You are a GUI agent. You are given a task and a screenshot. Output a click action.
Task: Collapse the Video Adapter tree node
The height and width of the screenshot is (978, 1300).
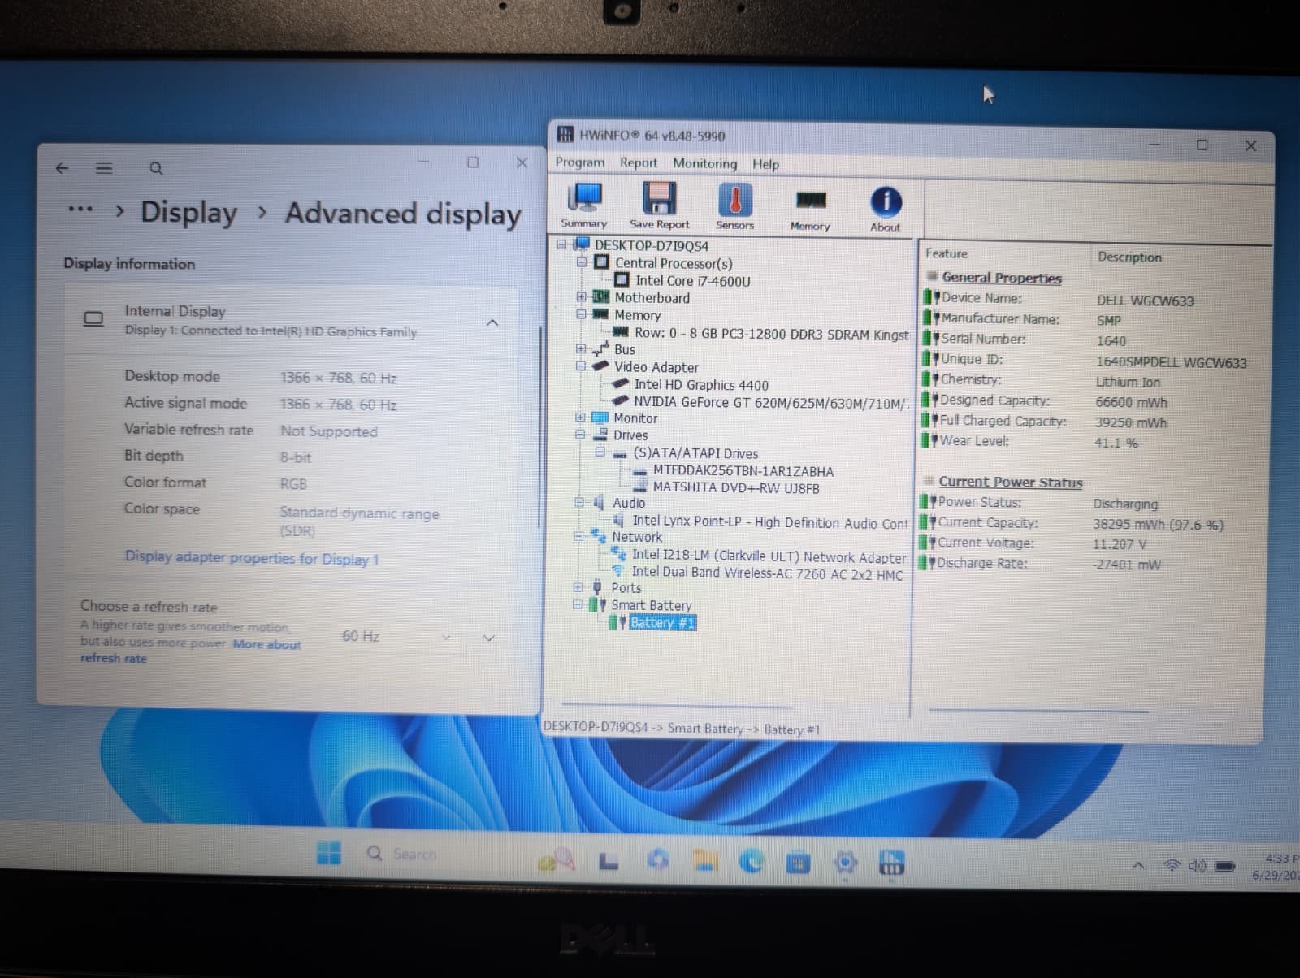click(x=581, y=366)
